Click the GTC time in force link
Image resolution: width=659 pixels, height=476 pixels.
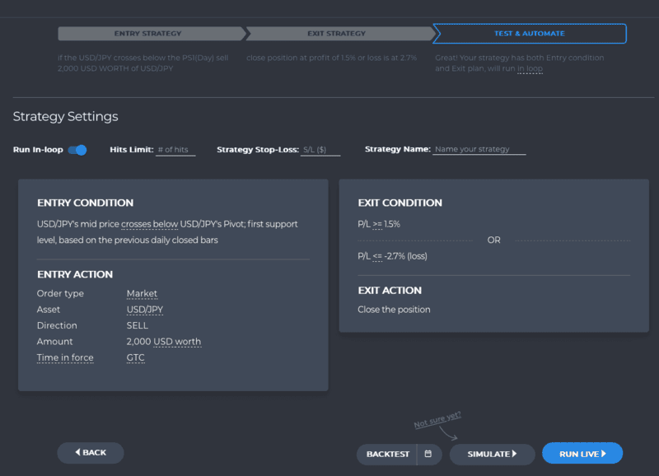(135, 357)
